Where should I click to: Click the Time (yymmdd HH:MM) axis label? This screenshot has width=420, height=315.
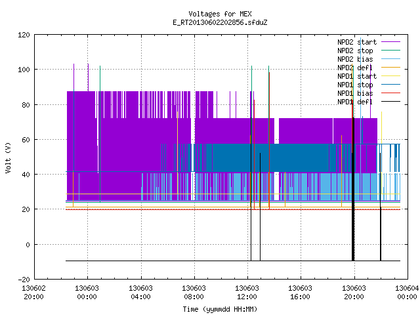(x=220, y=309)
